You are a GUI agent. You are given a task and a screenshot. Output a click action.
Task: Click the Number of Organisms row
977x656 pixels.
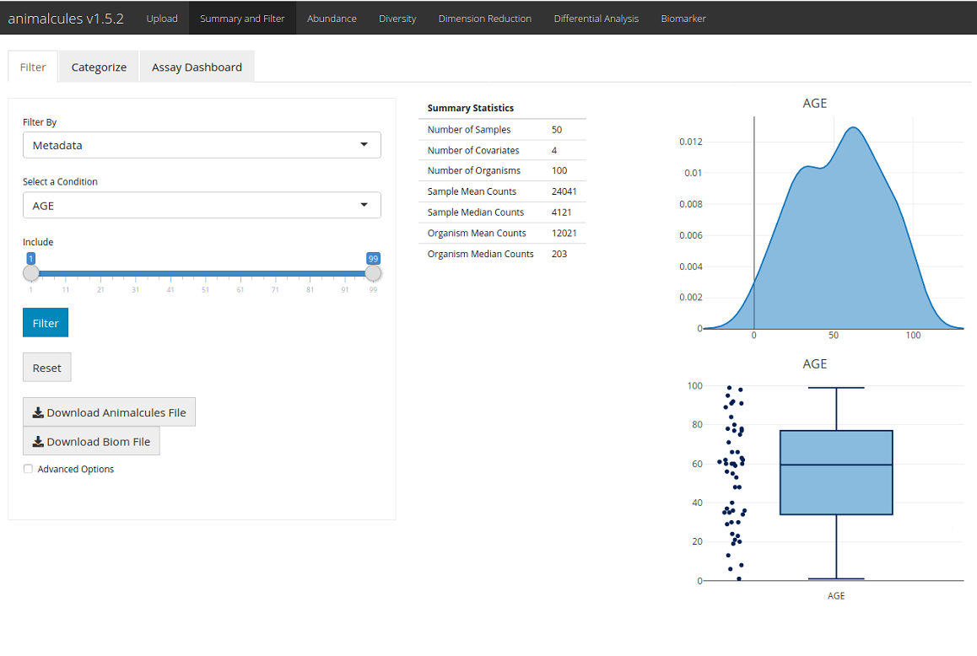pos(502,170)
